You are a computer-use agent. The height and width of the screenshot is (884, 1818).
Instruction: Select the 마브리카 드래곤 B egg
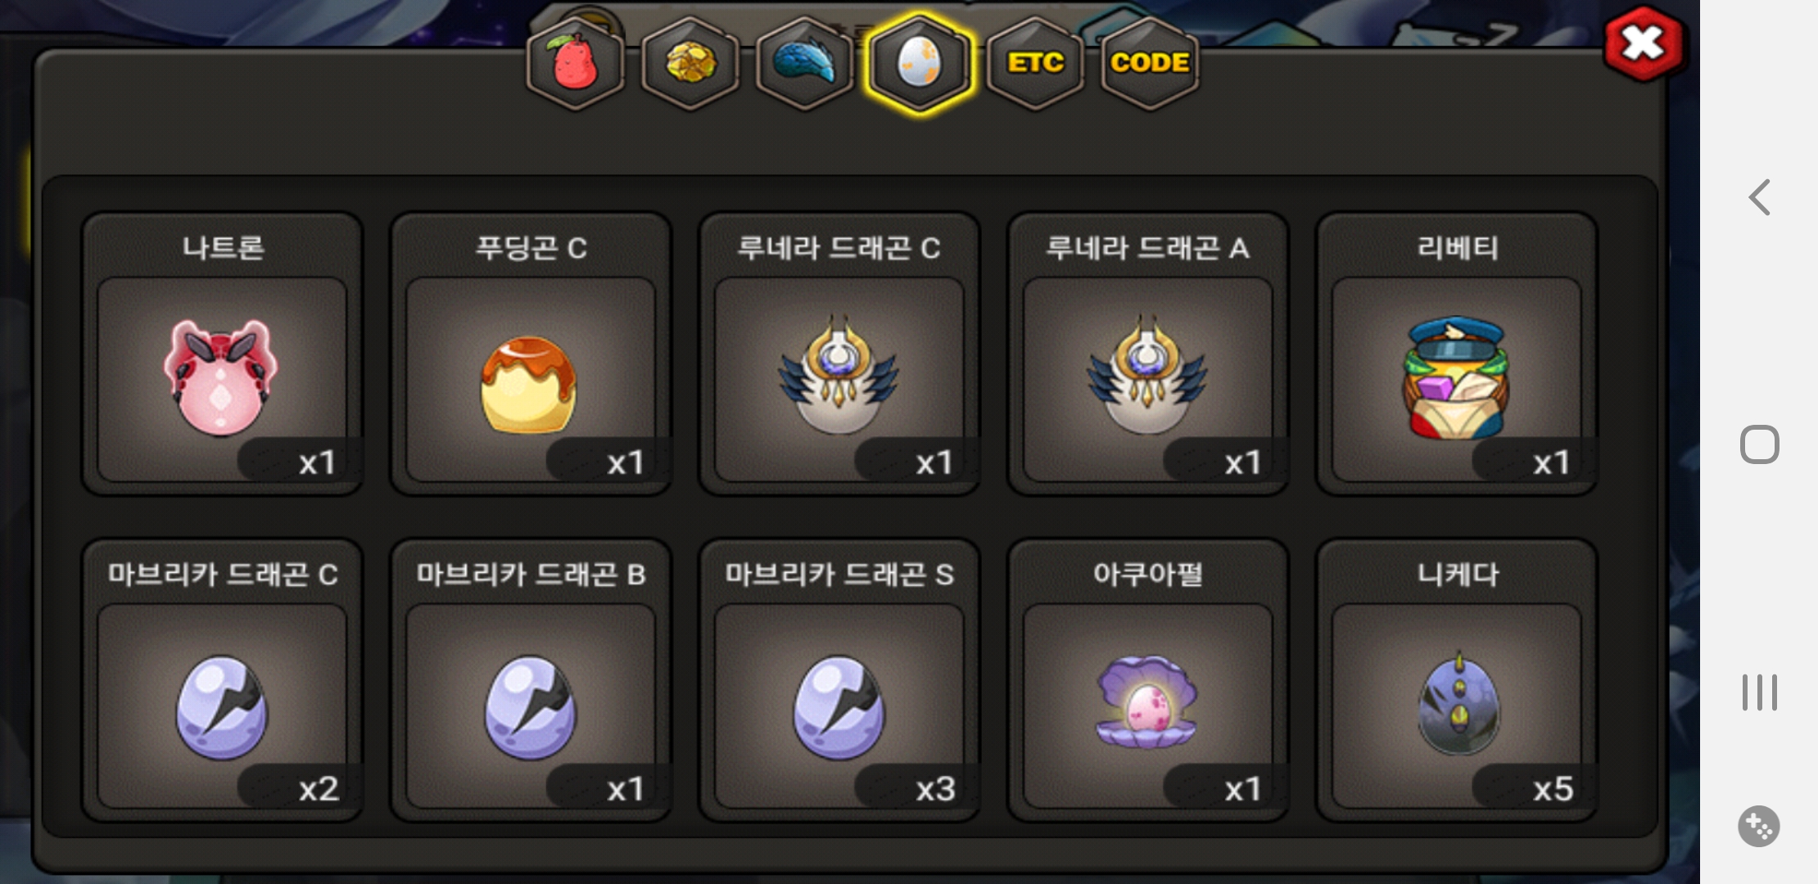[531, 680]
